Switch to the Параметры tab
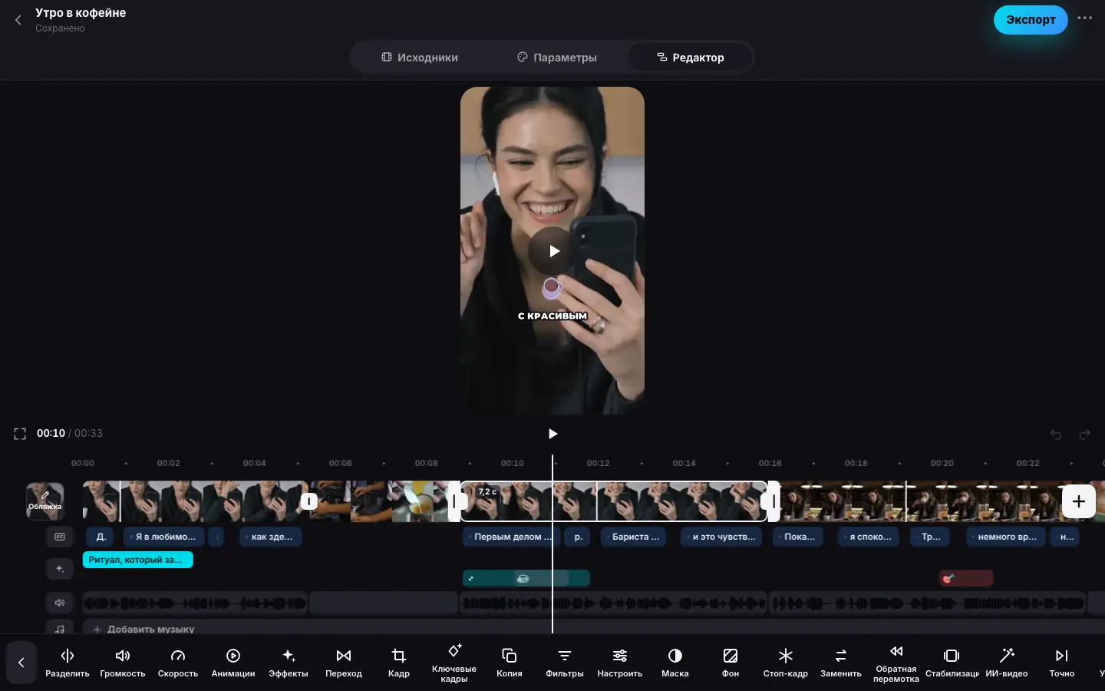 tap(557, 58)
